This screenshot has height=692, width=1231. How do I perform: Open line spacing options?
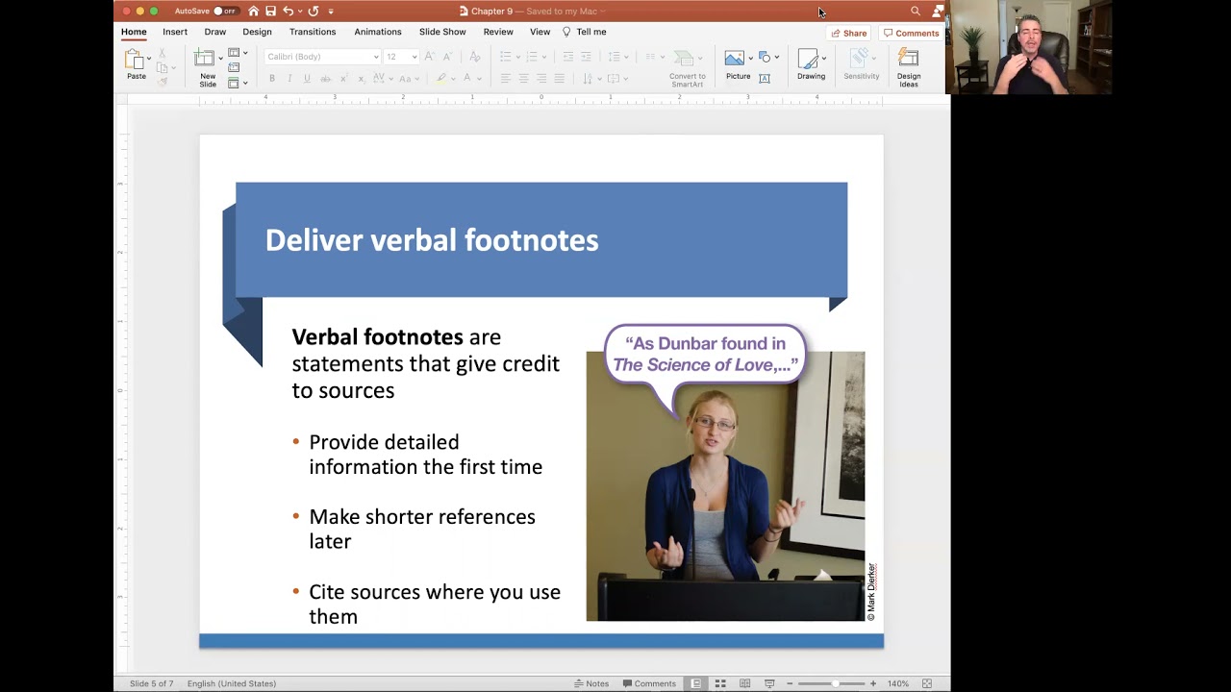(x=615, y=57)
